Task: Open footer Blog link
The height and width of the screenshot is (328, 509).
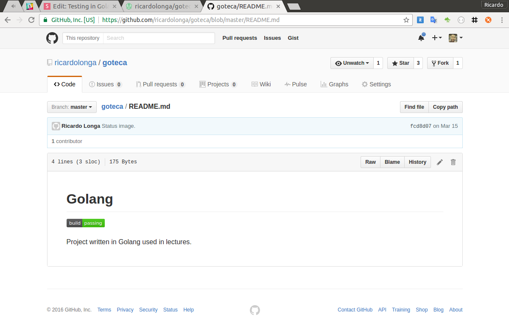Action: (x=439, y=310)
